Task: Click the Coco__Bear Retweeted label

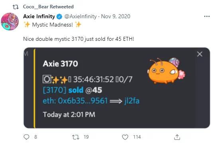Action: point(48,6)
